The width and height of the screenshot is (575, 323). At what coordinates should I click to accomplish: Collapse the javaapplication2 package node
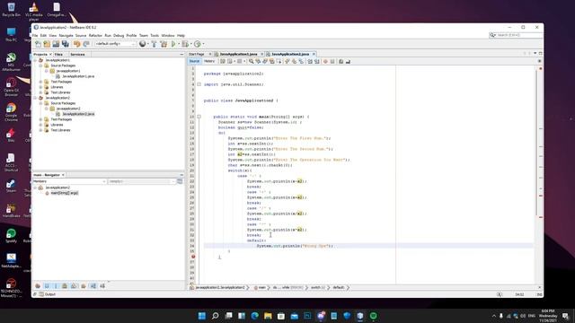pos(46,109)
